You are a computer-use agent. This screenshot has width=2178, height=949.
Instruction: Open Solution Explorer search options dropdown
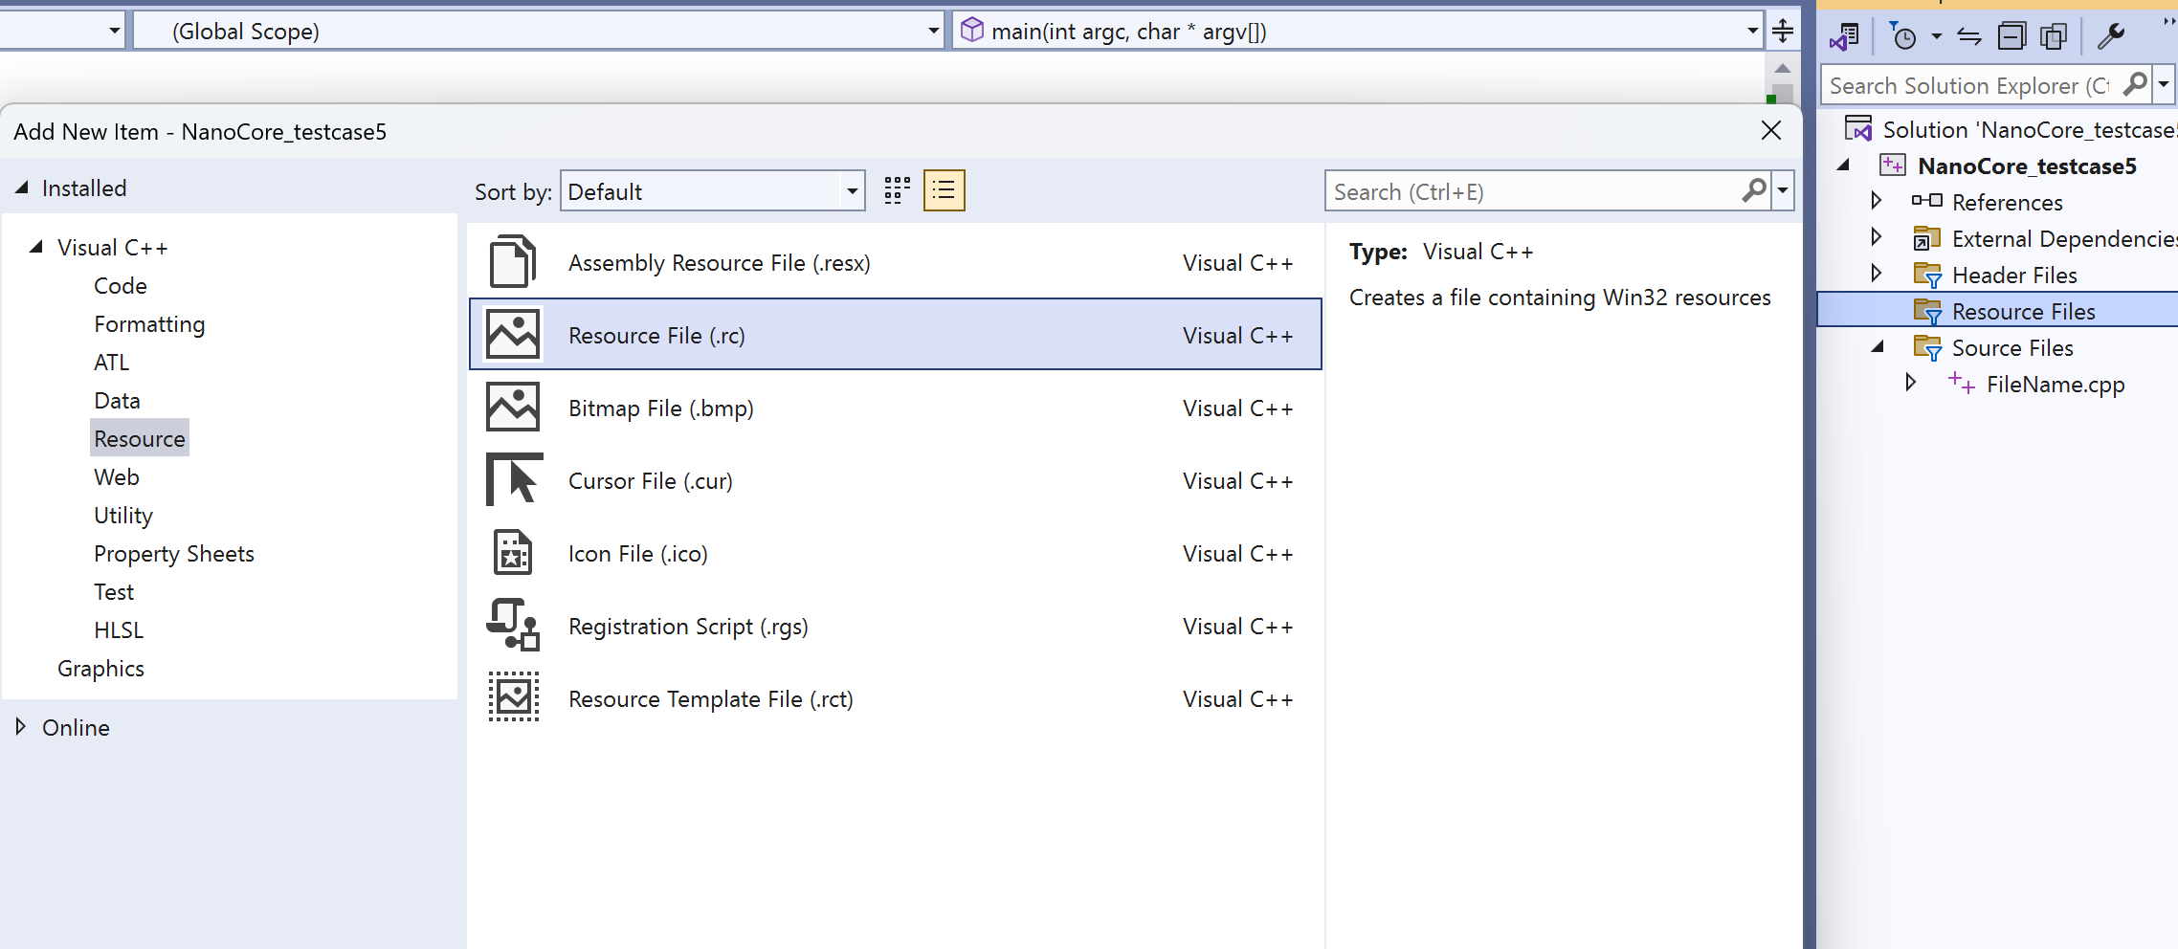2163,85
